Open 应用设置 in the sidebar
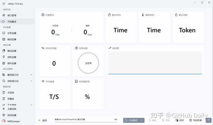Screen dimensions: 213x125 pyautogui.click(x=12, y=115)
